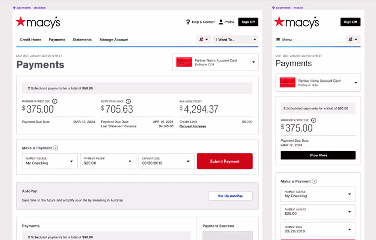
Task: Click the Macy's logo in desktop header
Action: tap(38, 22)
